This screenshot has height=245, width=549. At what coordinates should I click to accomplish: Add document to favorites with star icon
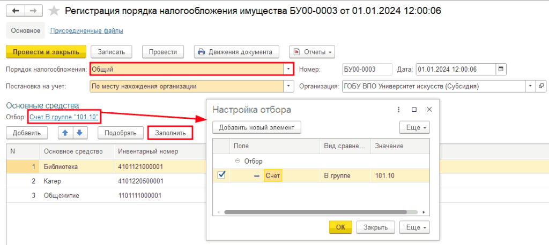coord(54,11)
